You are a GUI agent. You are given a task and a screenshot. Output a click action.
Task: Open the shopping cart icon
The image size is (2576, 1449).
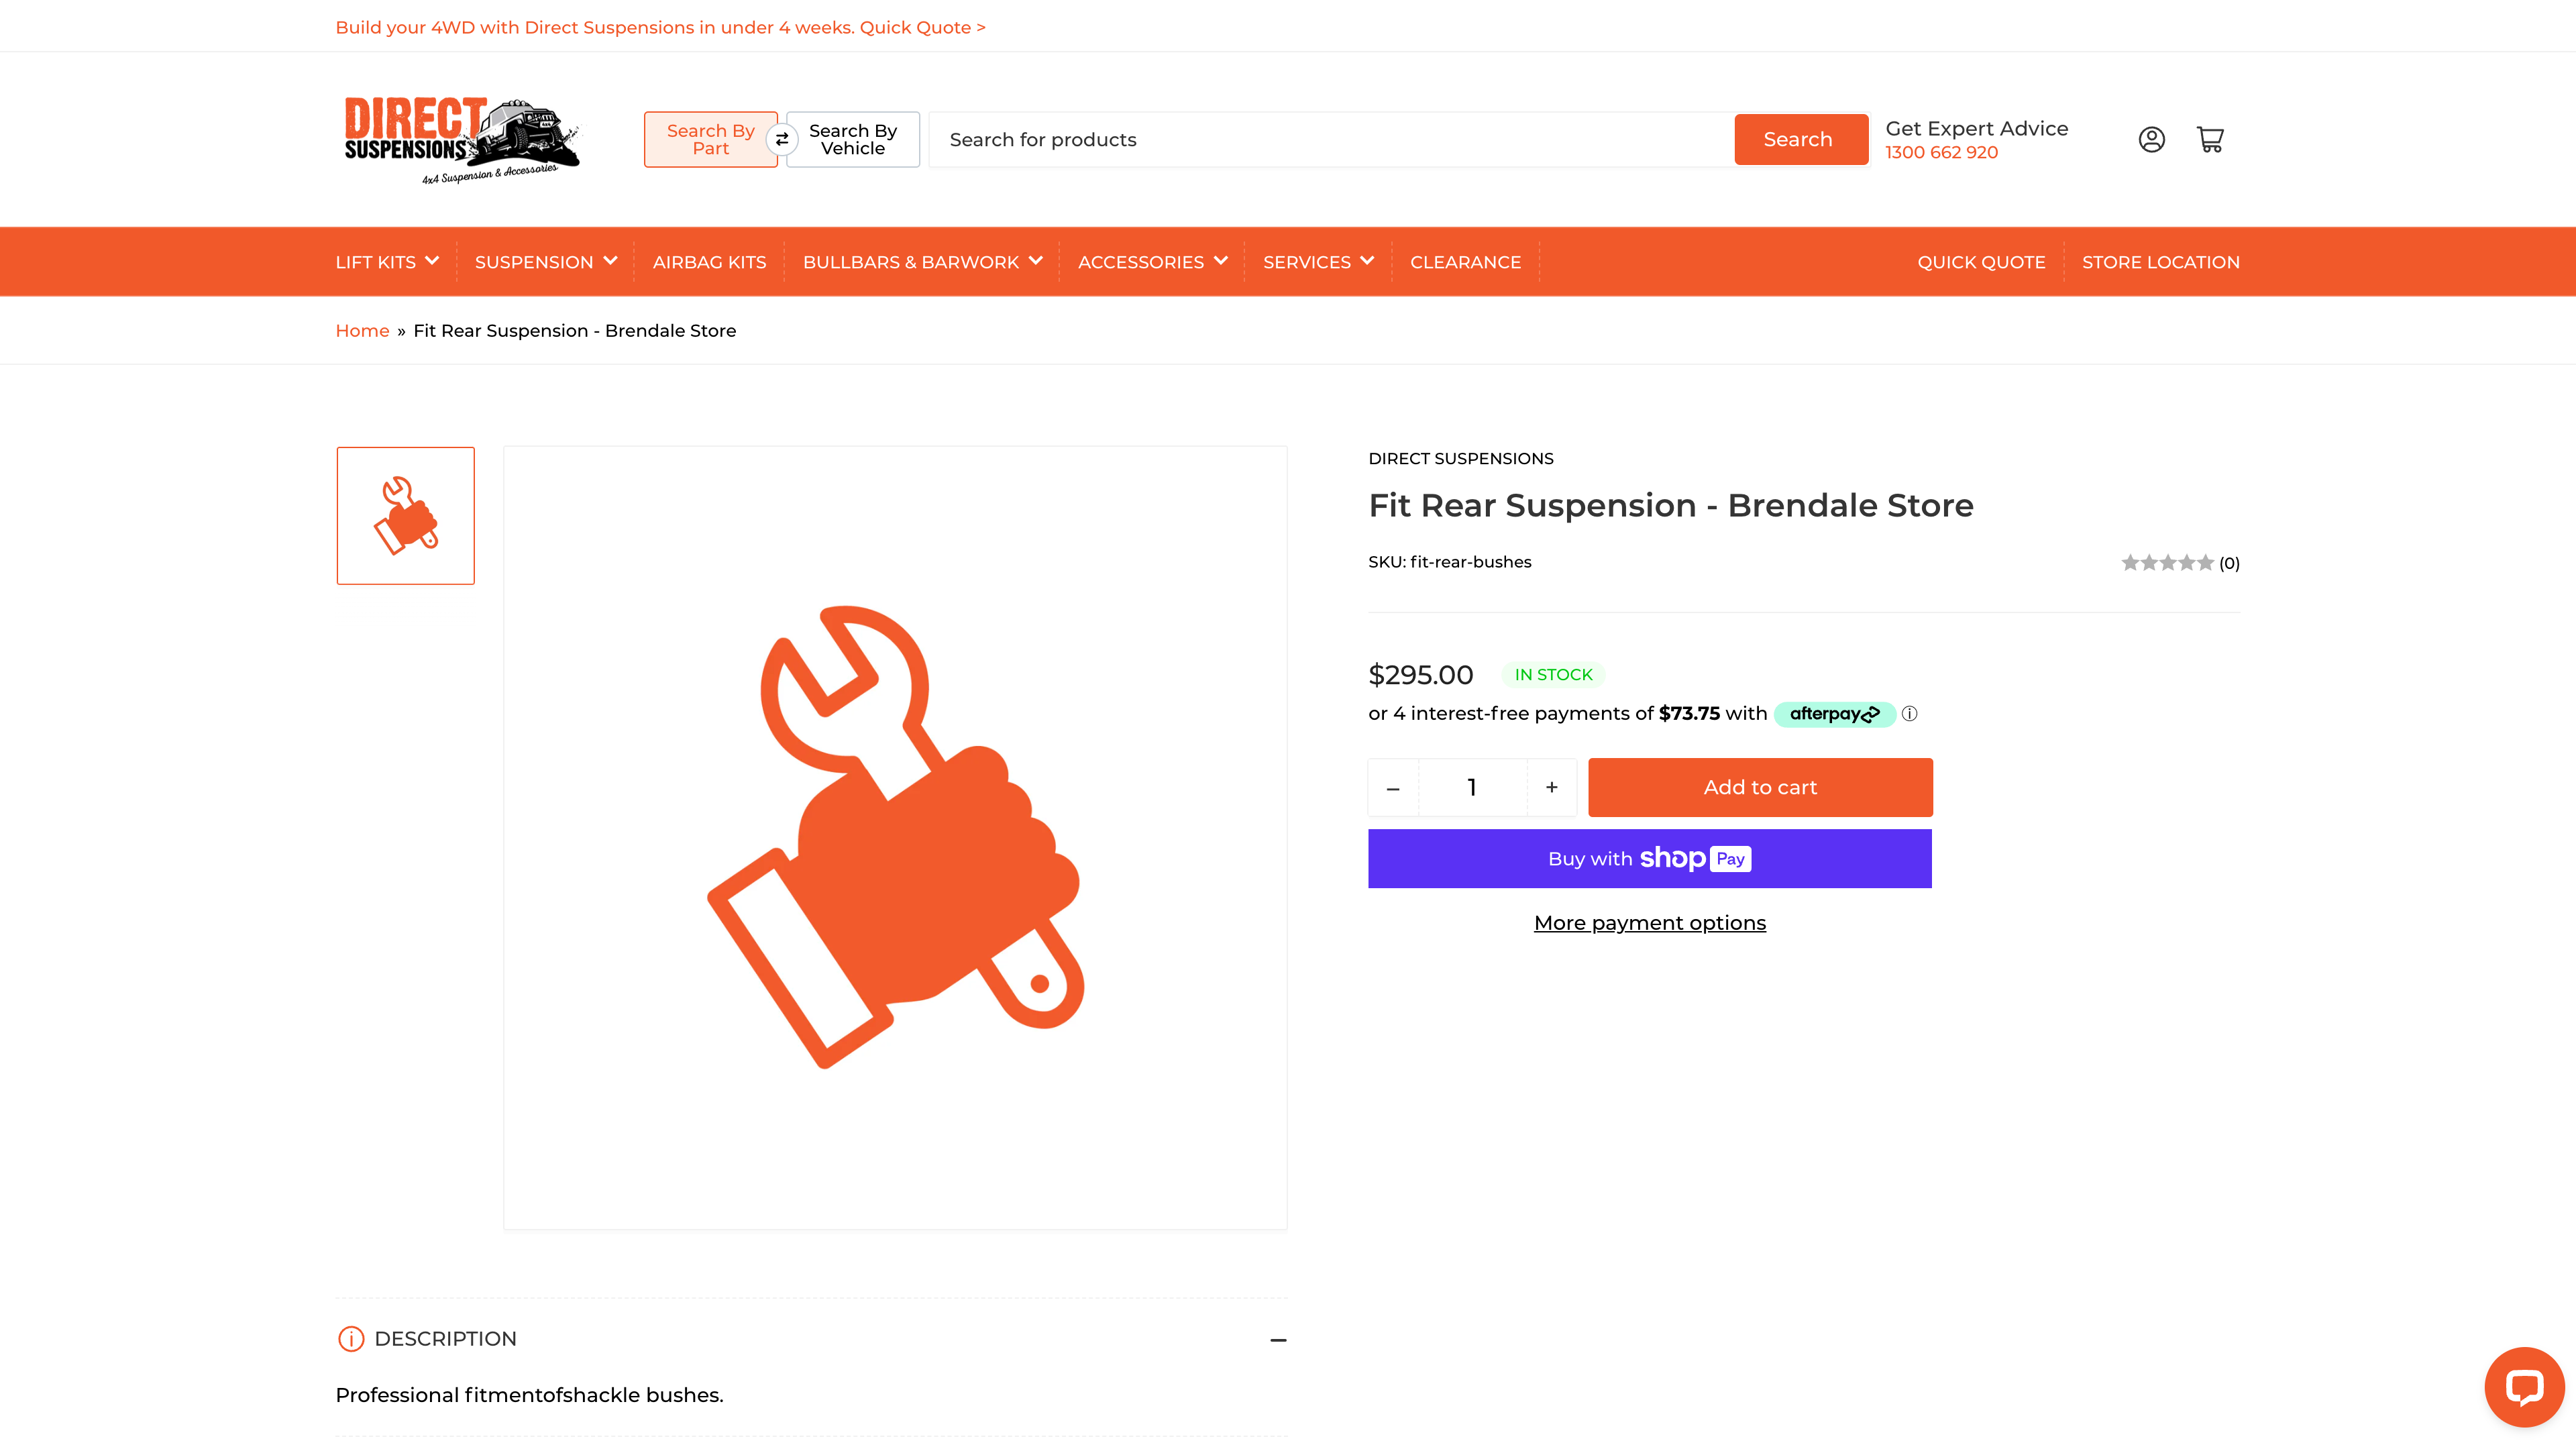coord(2210,139)
